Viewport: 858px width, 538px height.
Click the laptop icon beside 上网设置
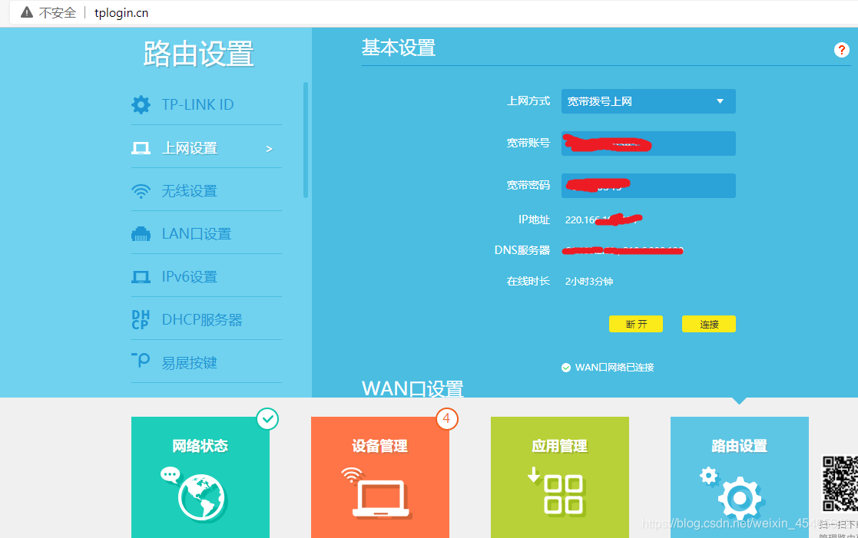(x=141, y=148)
